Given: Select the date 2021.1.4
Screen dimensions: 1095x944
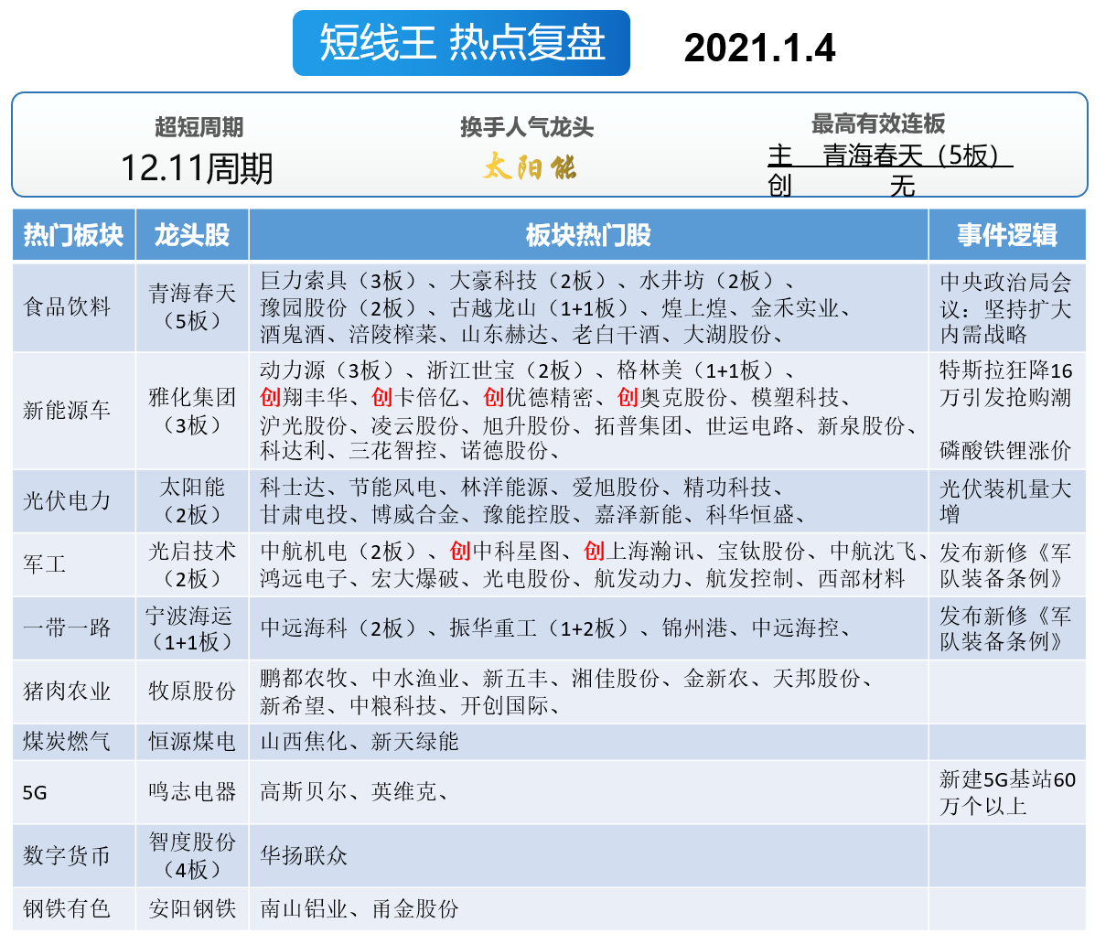Looking at the screenshot, I should [759, 48].
